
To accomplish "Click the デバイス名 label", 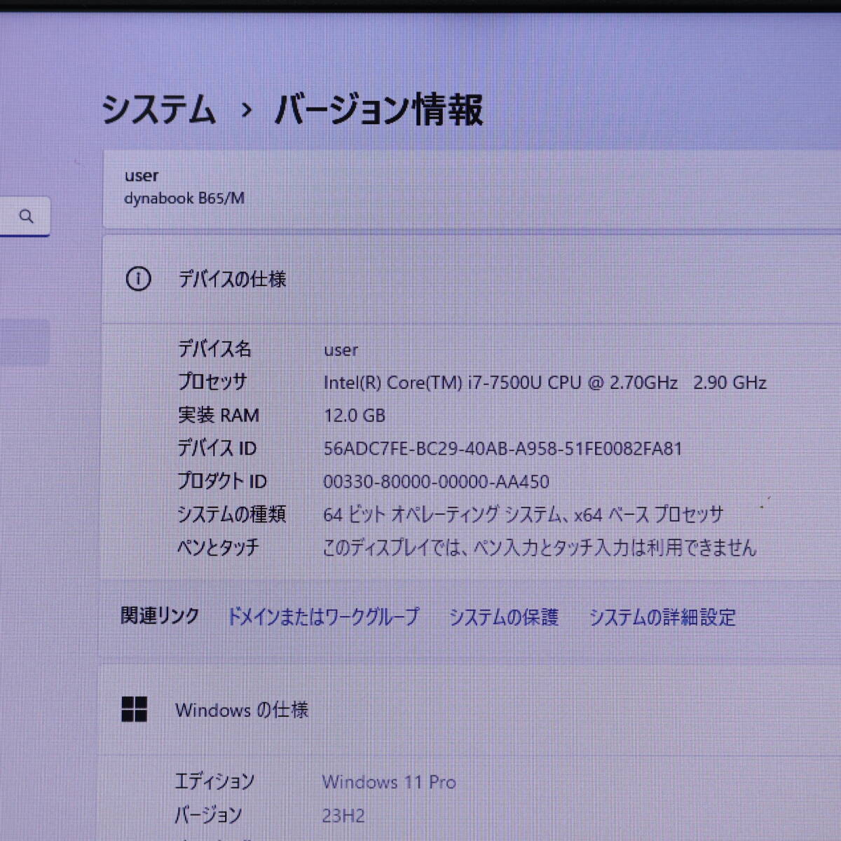I will pyautogui.click(x=214, y=349).
